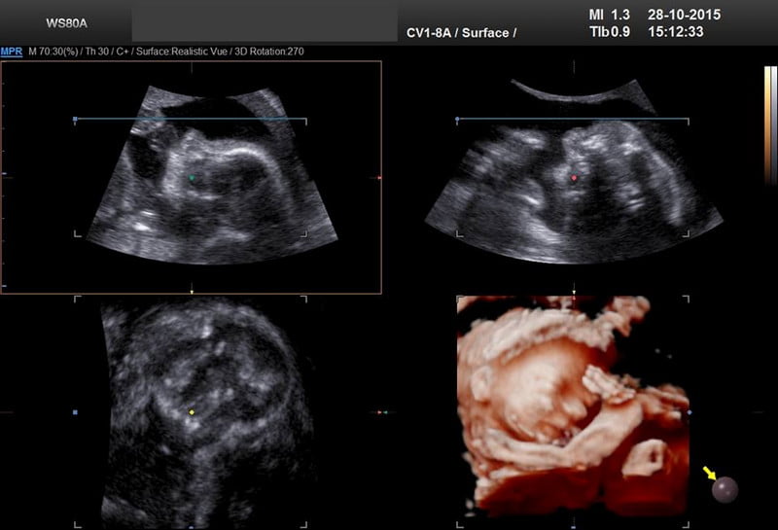Click blue axis marker left of bottom-left pane

[75, 413]
